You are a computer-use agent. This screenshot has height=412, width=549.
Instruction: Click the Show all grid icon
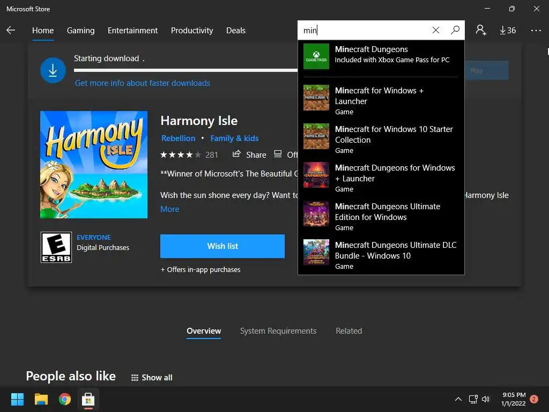(x=135, y=378)
